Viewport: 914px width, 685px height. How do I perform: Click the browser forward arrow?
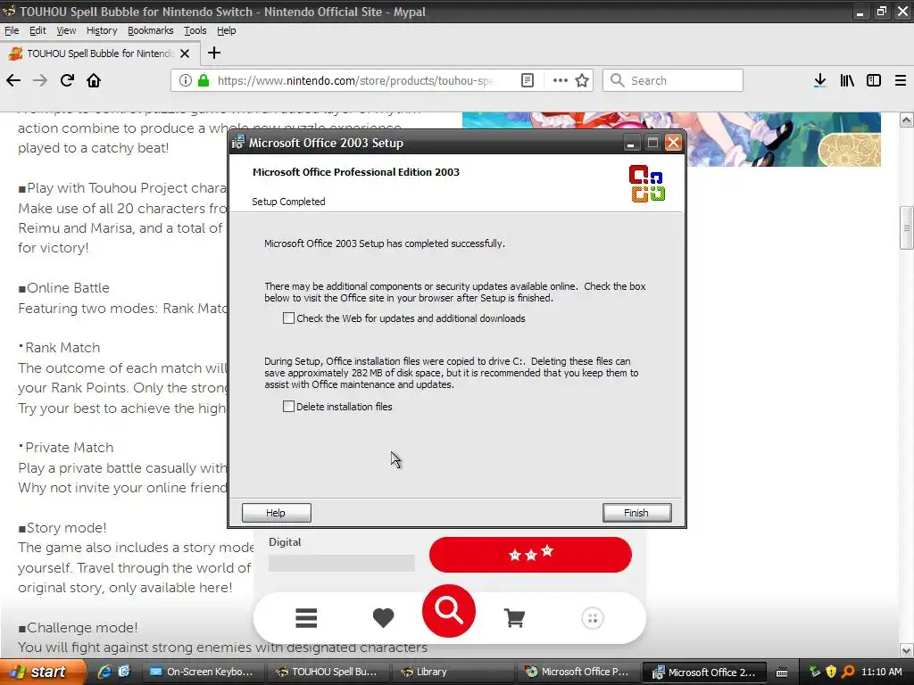40,80
